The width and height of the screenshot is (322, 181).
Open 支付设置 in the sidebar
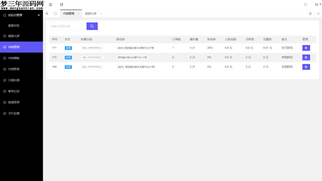coord(14,113)
